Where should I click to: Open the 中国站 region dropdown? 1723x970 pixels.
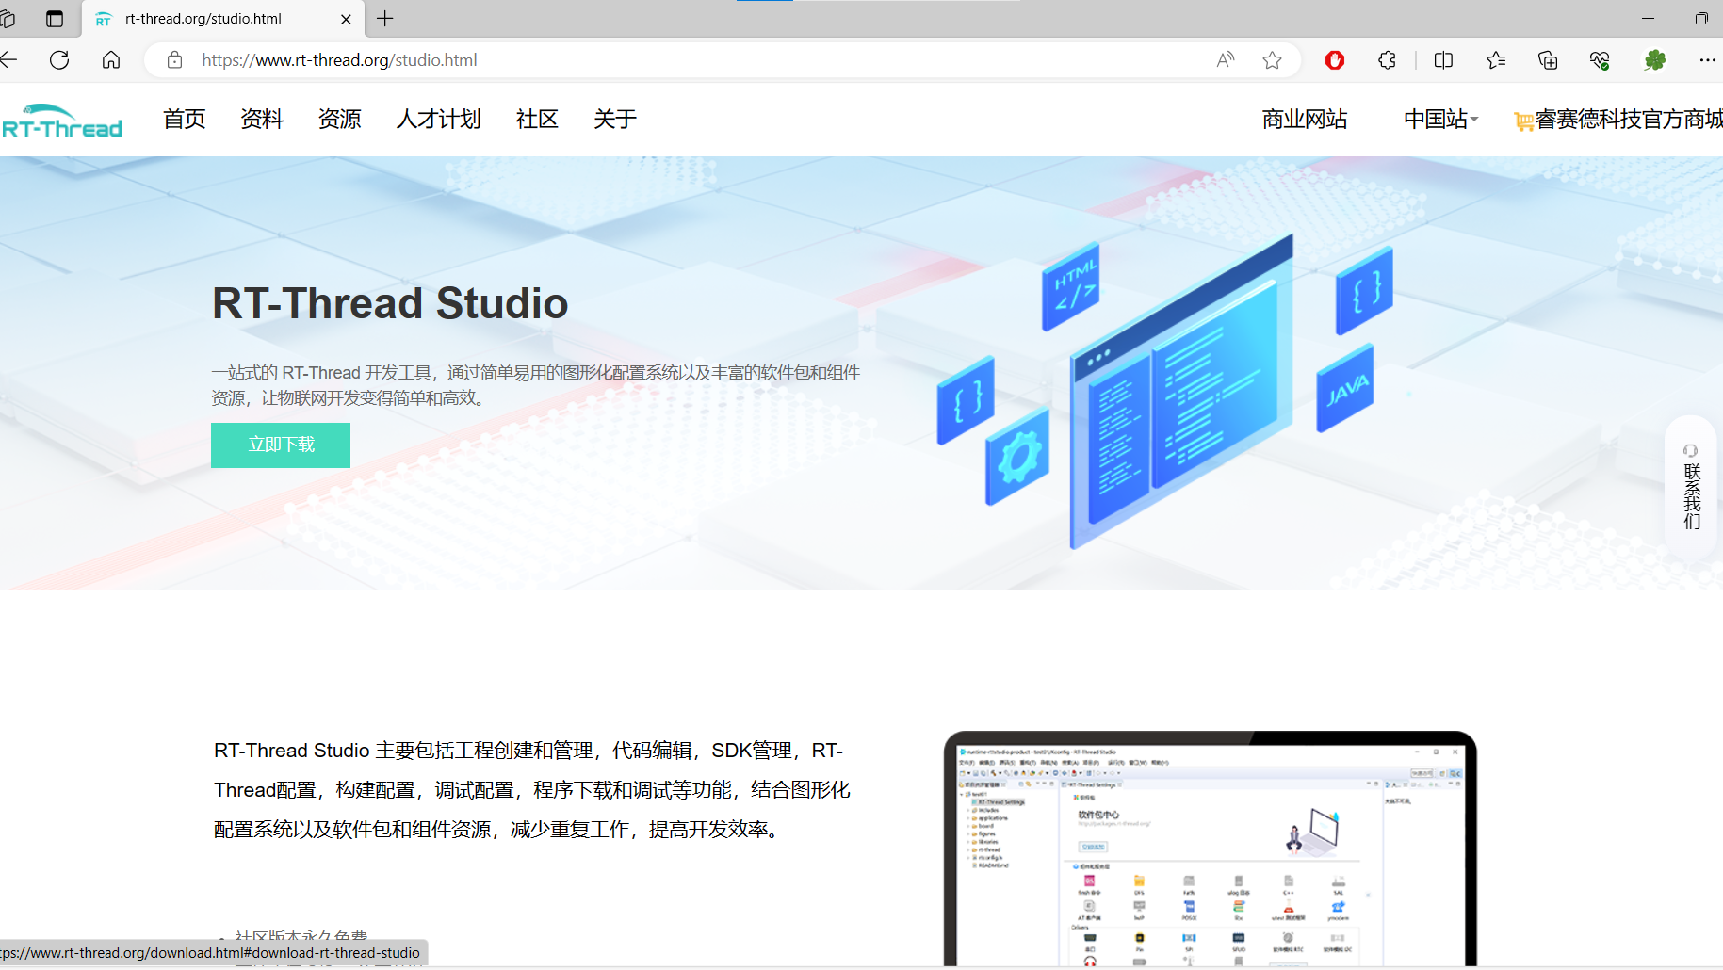[x=1439, y=120]
